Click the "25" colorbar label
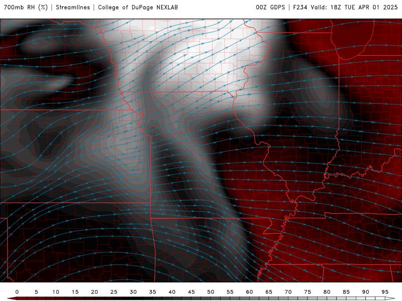The image size is (402, 301). click(x=114, y=292)
